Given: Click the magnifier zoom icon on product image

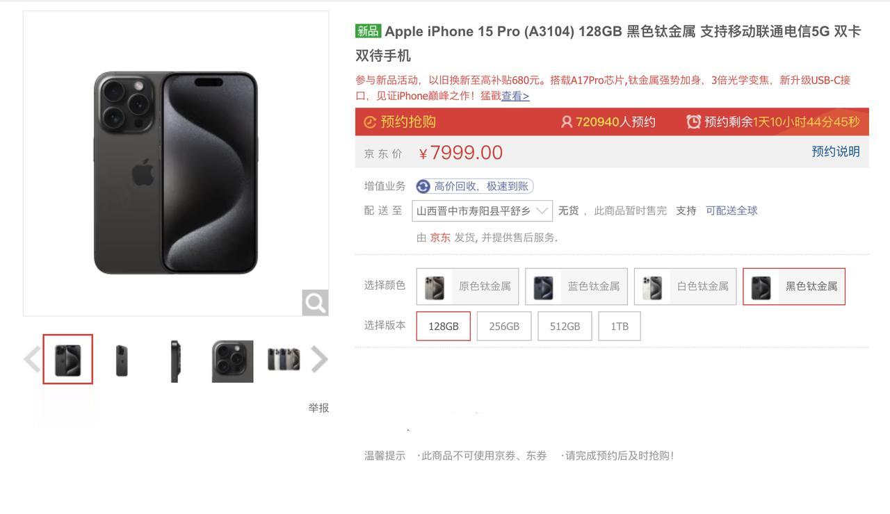Looking at the screenshot, I should (x=315, y=302).
